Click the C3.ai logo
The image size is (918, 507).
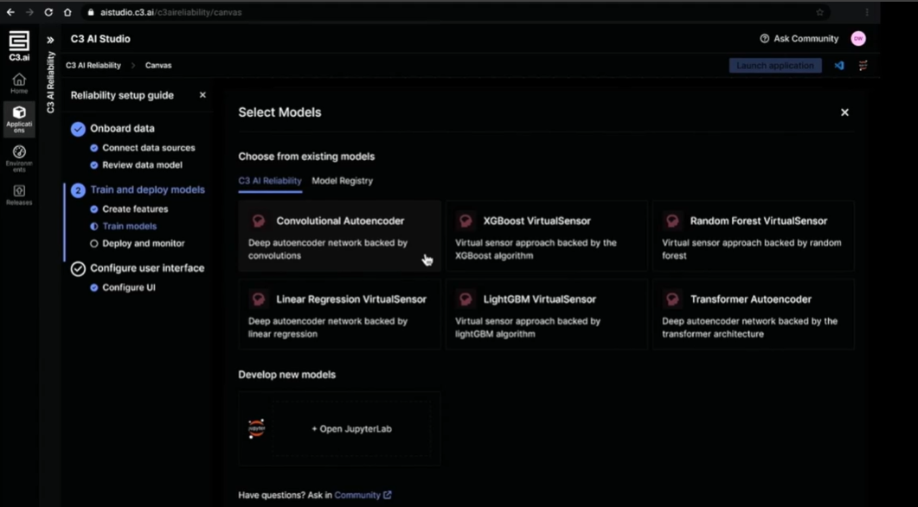coord(19,45)
